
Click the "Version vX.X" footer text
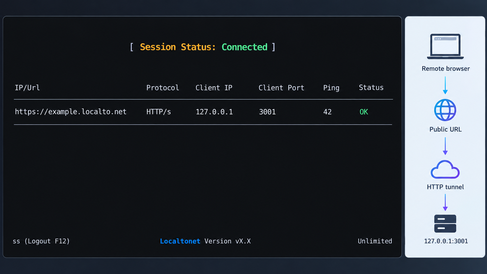(227, 241)
